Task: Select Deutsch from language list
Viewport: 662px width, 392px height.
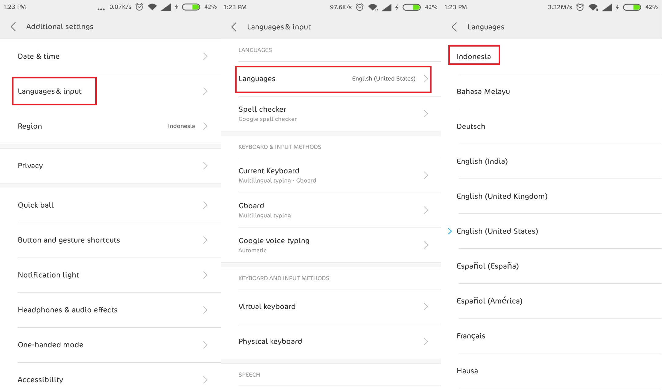Action: [x=471, y=126]
